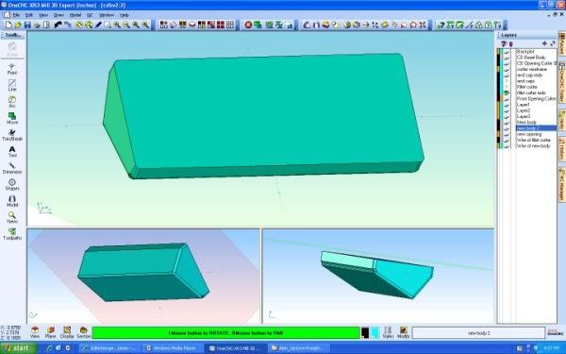Click the Section icon at the bottom

pyautogui.click(x=83, y=332)
